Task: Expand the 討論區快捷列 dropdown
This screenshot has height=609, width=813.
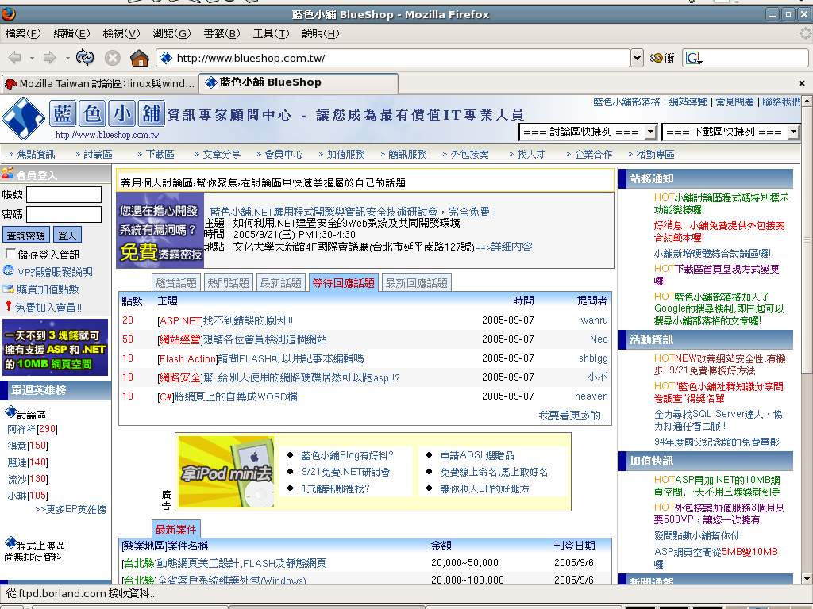Action: [650, 132]
